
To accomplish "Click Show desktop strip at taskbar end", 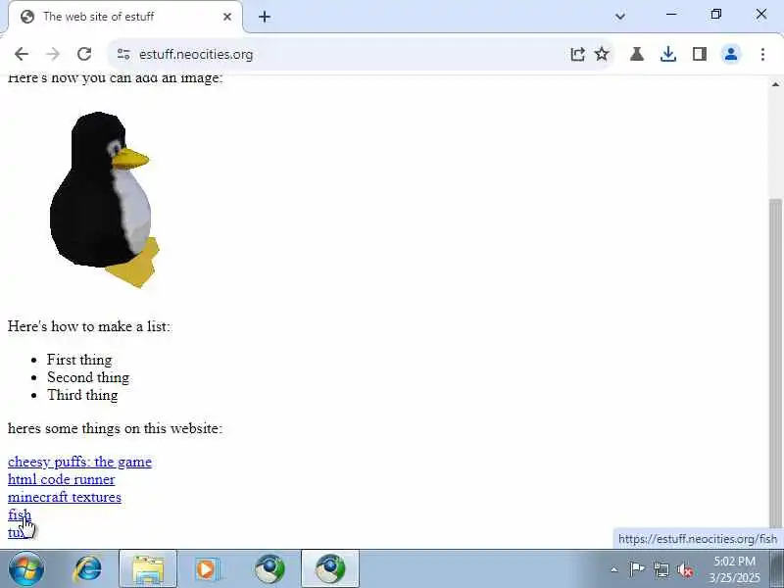I will point(777,569).
